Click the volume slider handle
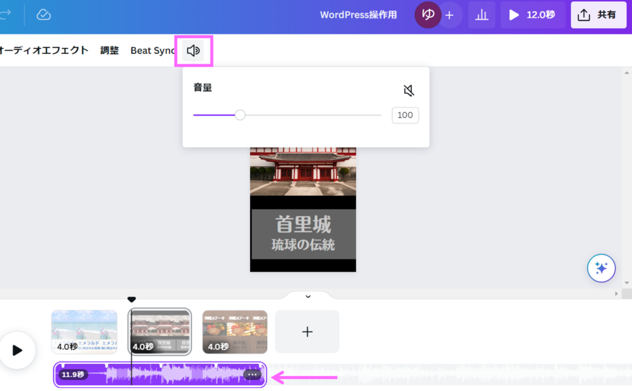 pos(240,115)
